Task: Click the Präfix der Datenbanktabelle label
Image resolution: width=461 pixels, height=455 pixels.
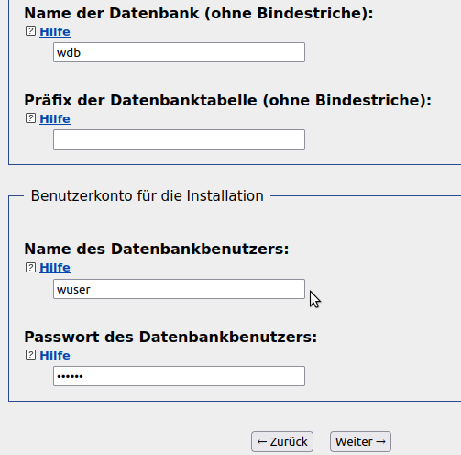Action: pos(228,101)
